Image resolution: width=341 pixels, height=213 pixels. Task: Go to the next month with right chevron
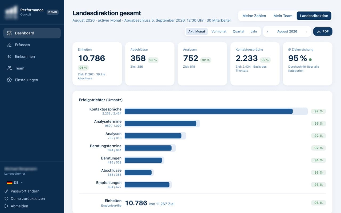(x=307, y=31)
